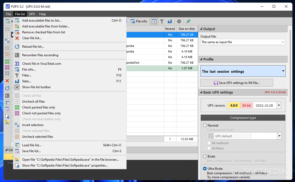
Task: Select Save file list menu entry
Action: coord(70,151)
